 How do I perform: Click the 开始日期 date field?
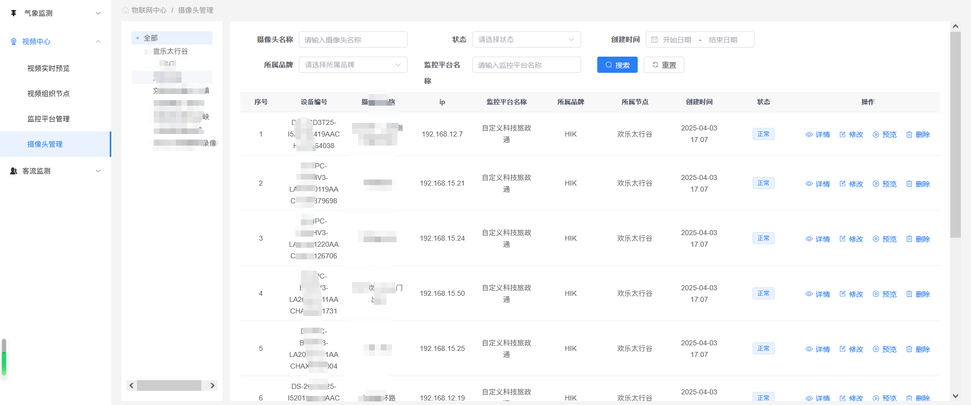[677, 39]
